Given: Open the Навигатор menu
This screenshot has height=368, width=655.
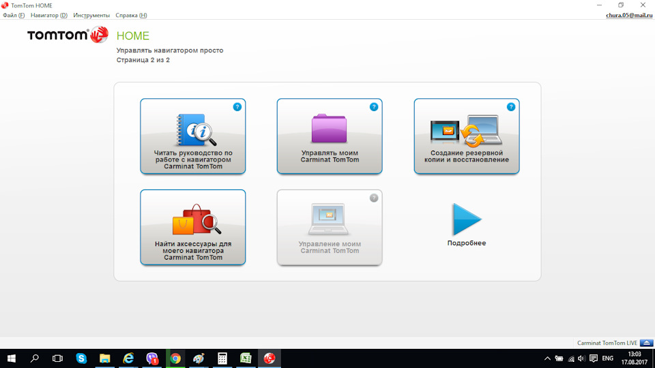Looking at the screenshot, I should pos(49,16).
